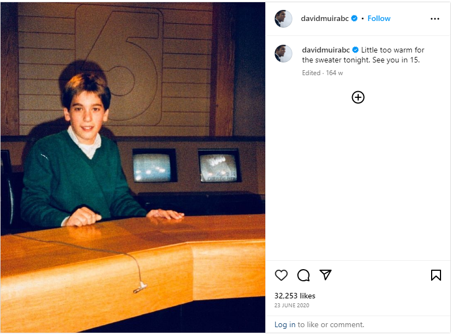Click verified badge in caption
This screenshot has width=451, height=336.
click(x=355, y=50)
